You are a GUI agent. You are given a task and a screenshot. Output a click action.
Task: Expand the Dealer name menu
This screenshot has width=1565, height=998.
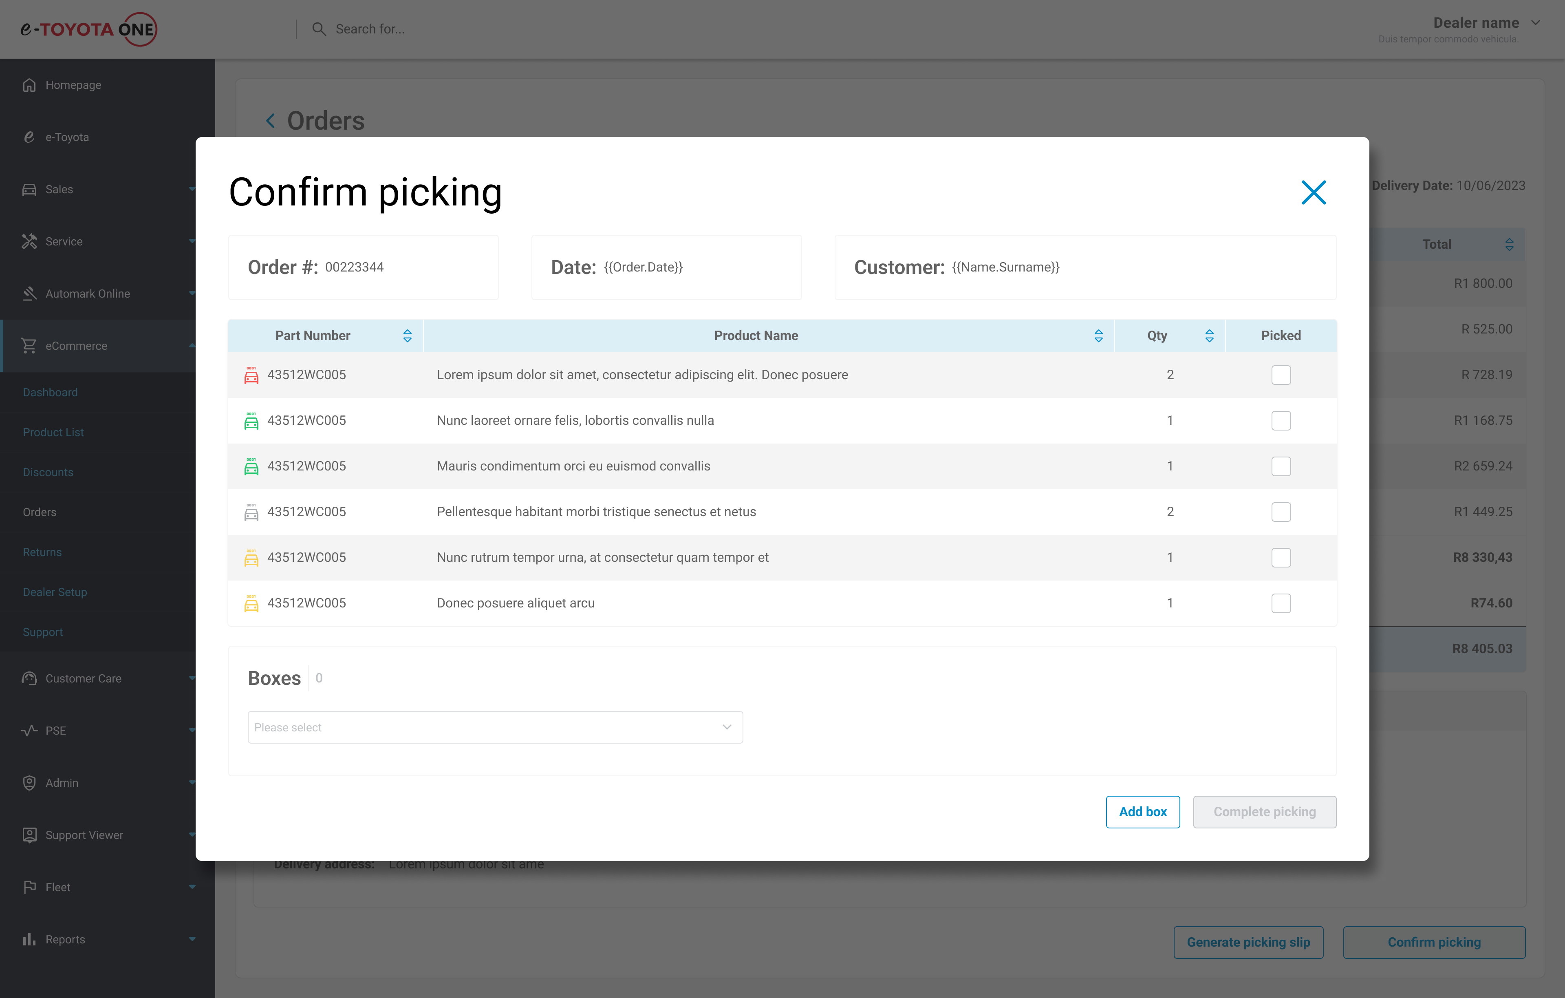tap(1535, 23)
